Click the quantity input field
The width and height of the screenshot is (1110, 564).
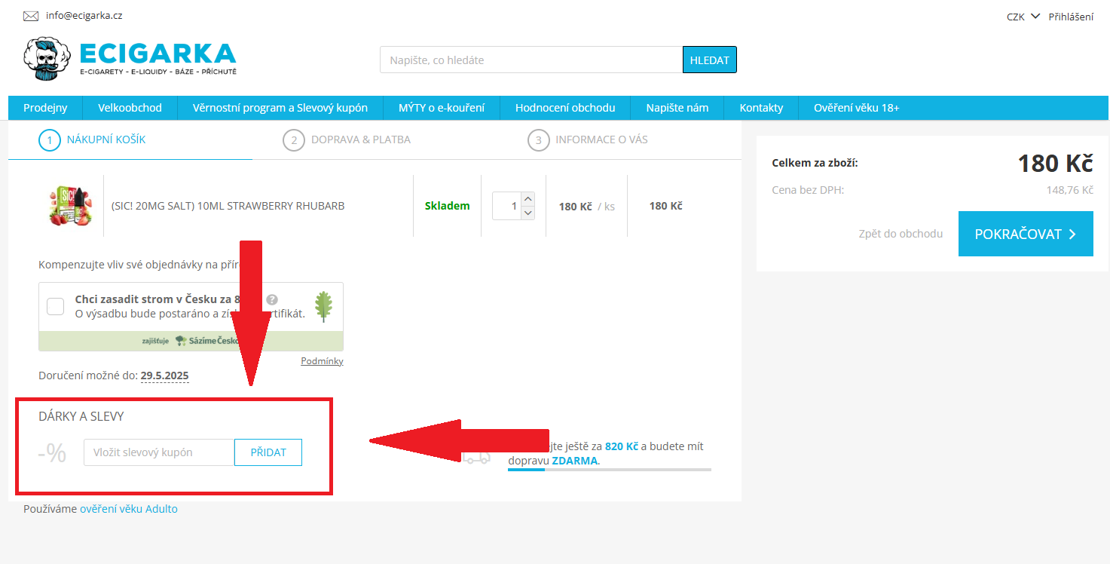click(507, 206)
